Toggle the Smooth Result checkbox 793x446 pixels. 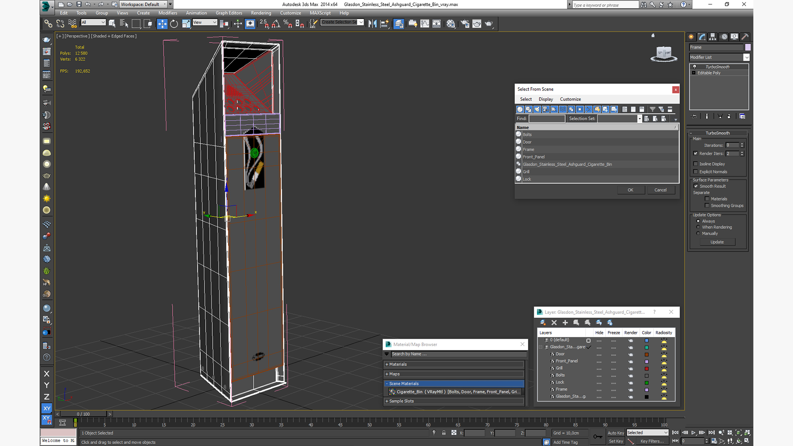(x=696, y=186)
